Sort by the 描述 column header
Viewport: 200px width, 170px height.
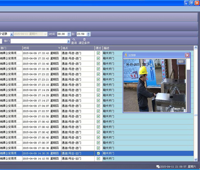click(148, 48)
